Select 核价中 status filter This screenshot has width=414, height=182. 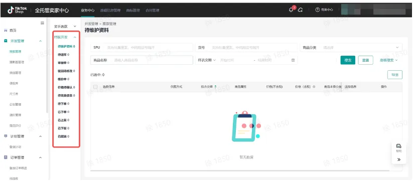[63, 79]
